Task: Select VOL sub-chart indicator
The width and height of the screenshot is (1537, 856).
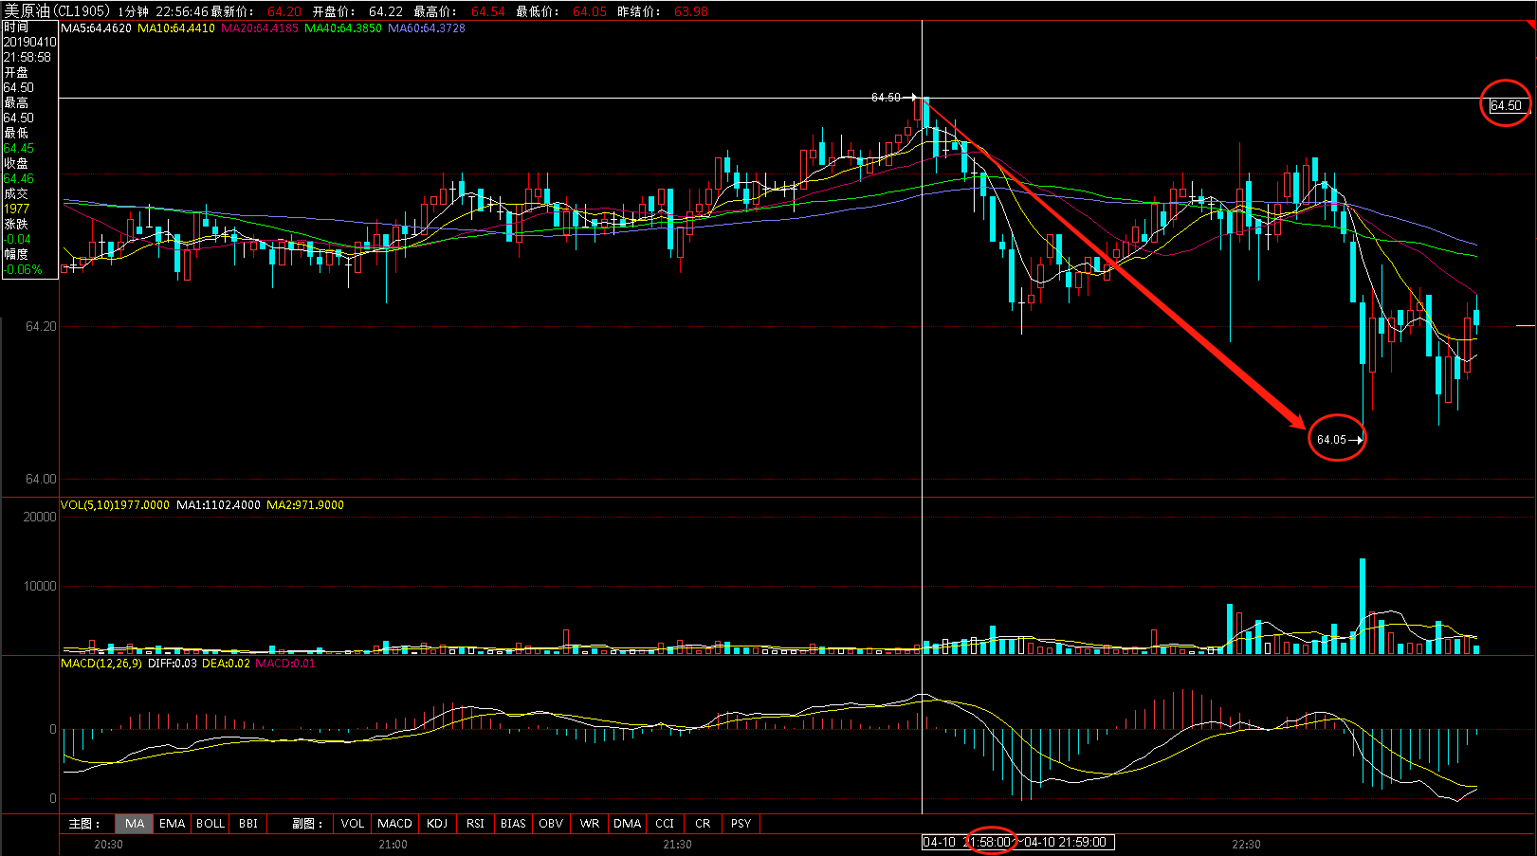Action: (353, 824)
